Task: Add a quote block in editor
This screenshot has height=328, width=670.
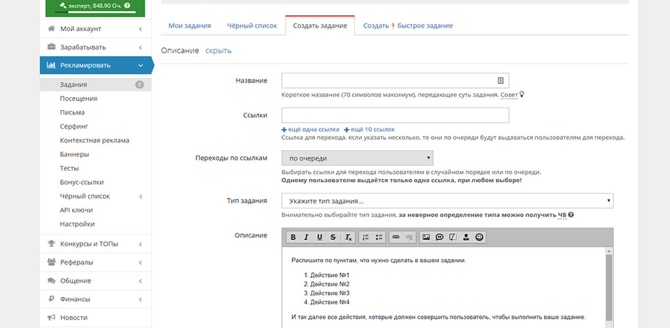Action: 439,237
